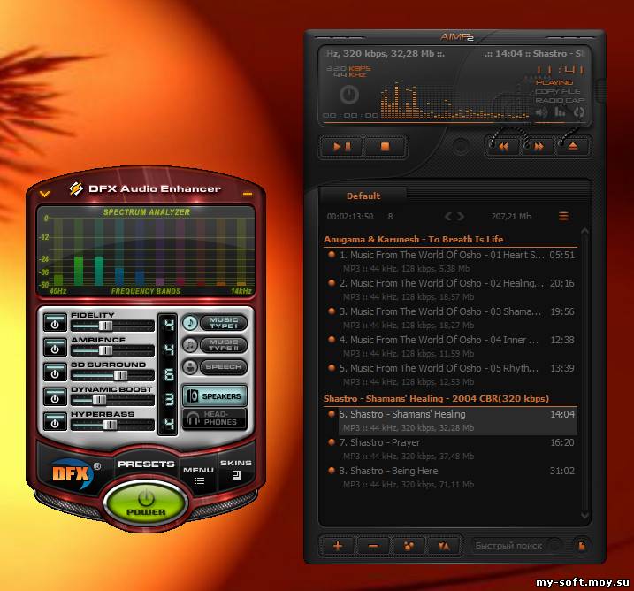Add files with the plus button

[x=338, y=546]
